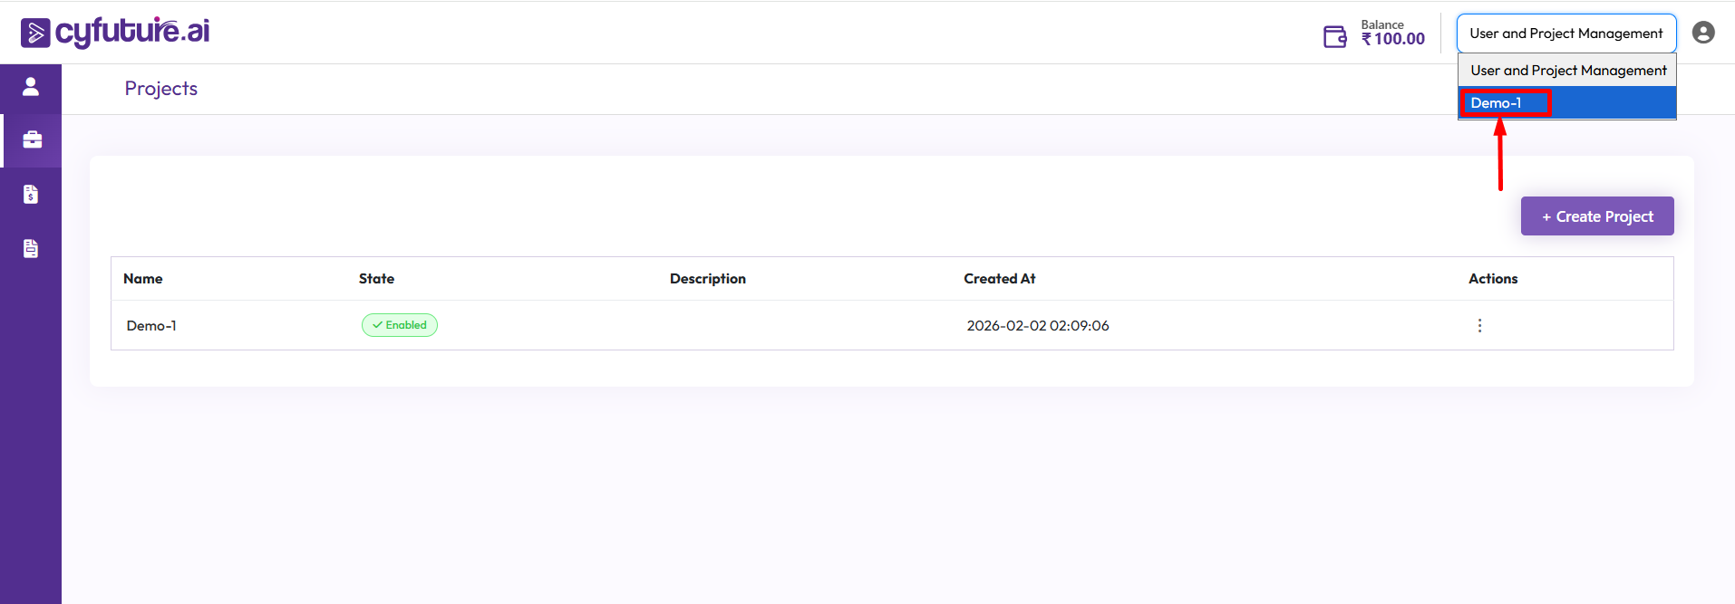
Task: Click the Created At column header
Action: [x=999, y=279]
